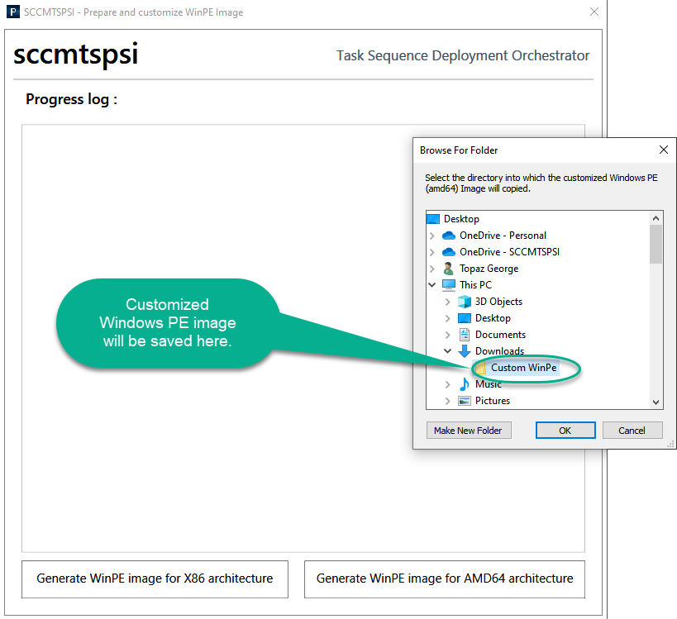Select the top-level Desktop entry
Image resolution: width=677 pixels, height=619 pixels.
click(x=461, y=219)
